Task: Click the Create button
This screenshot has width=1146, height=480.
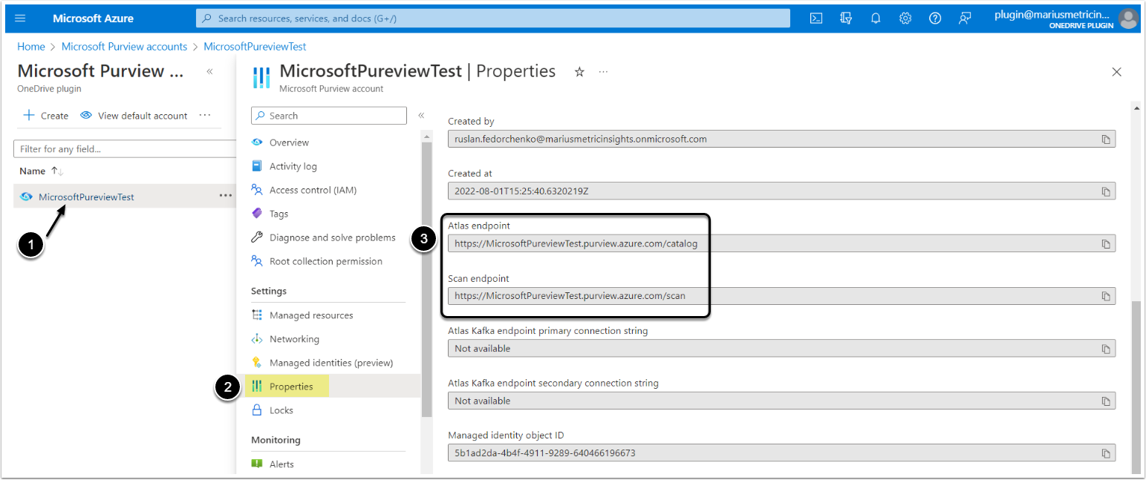Action: (46, 116)
